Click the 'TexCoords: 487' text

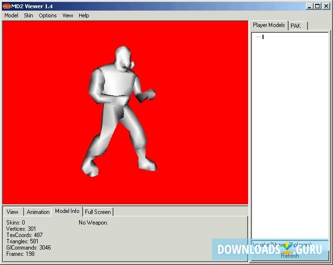pos(25,235)
